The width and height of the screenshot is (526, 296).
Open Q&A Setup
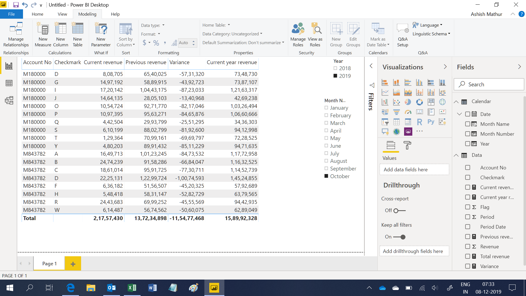[403, 35]
